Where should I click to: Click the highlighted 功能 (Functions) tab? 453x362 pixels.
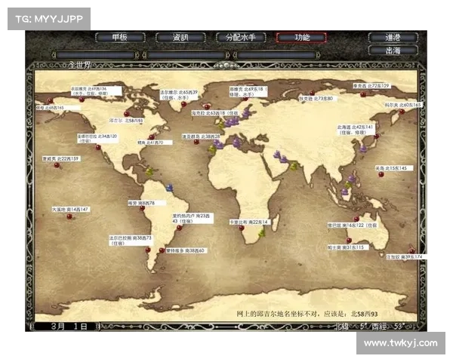[x=301, y=37]
